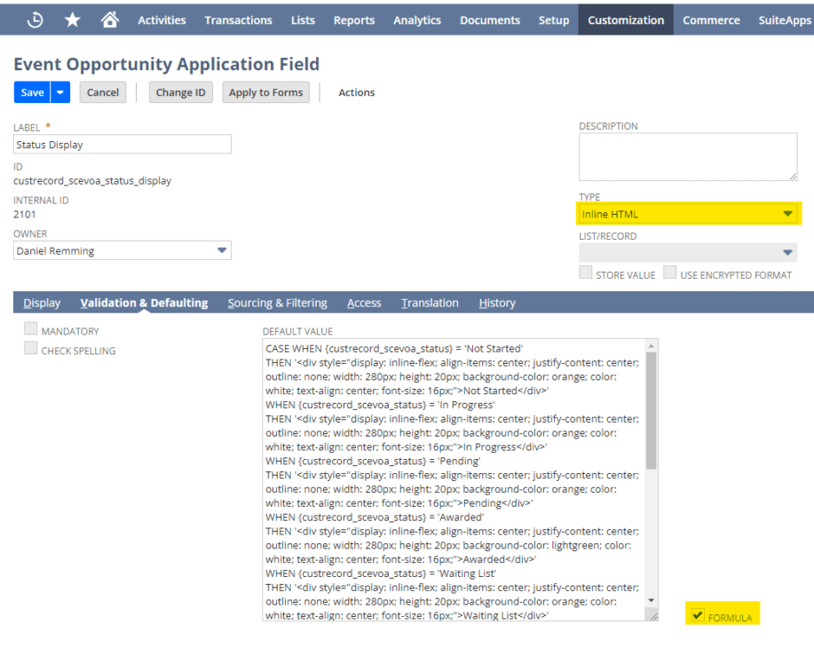Make the field Mandatory
Screen dimensions: 814x648
tap(31, 328)
